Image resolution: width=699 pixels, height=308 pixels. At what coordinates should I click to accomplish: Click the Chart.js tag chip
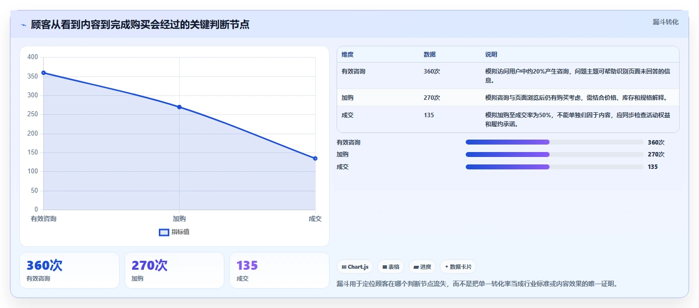tap(355, 267)
